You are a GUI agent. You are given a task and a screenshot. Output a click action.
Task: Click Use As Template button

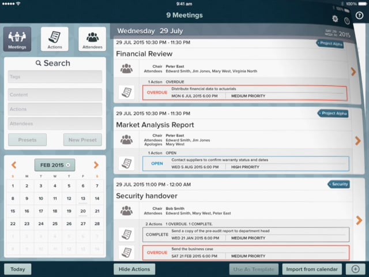click(x=254, y=269)
